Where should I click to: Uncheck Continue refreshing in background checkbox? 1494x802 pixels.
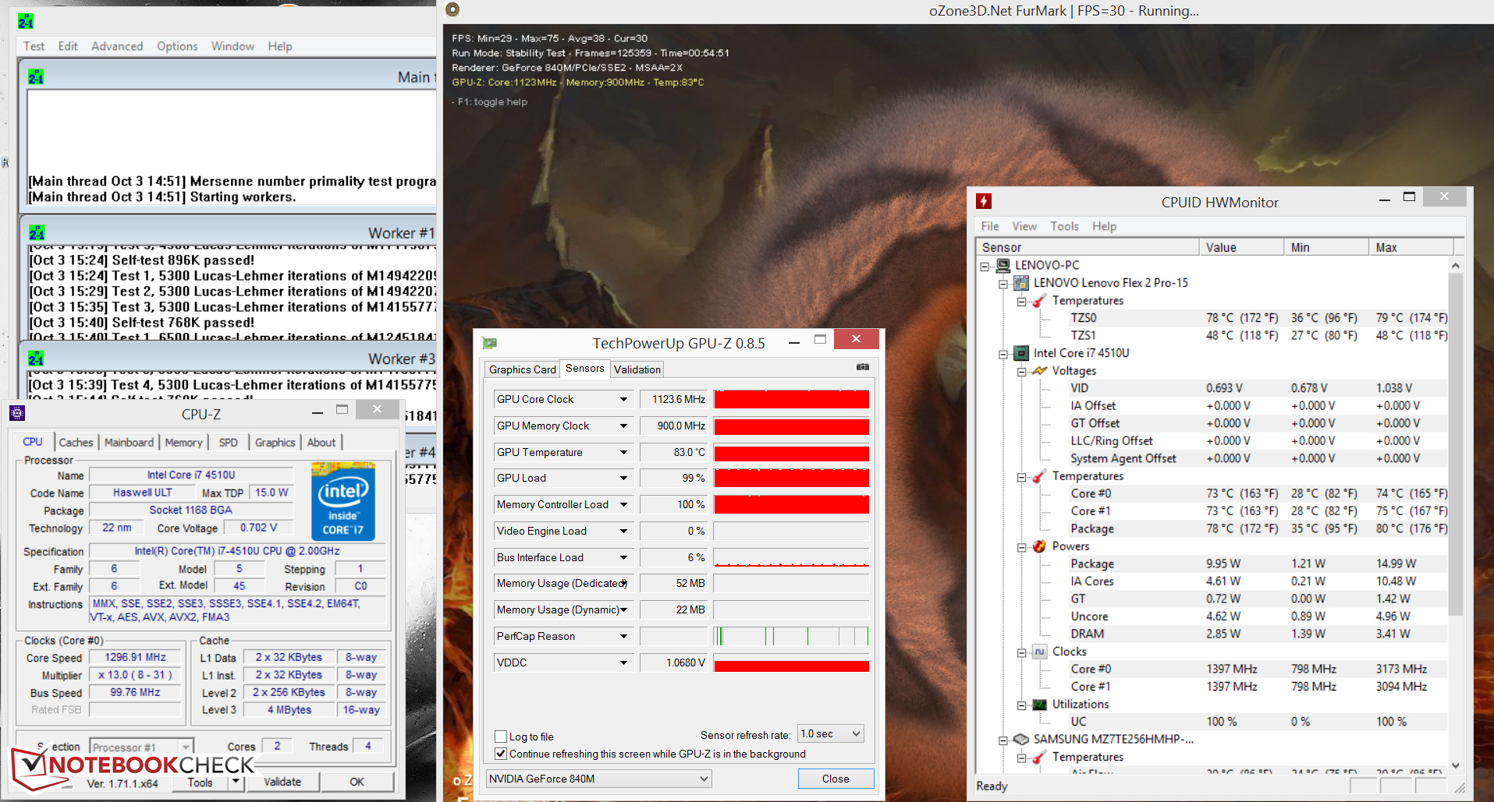pyautogui.click(x=501, y=754)
